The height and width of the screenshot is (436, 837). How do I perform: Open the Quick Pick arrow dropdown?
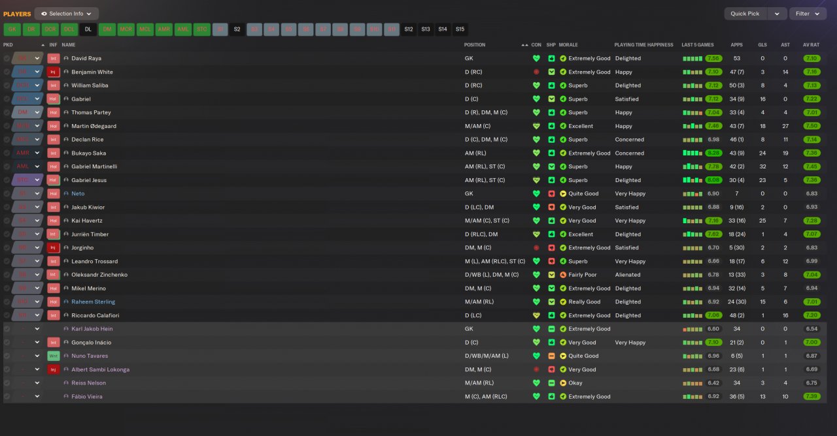point(777,14)
